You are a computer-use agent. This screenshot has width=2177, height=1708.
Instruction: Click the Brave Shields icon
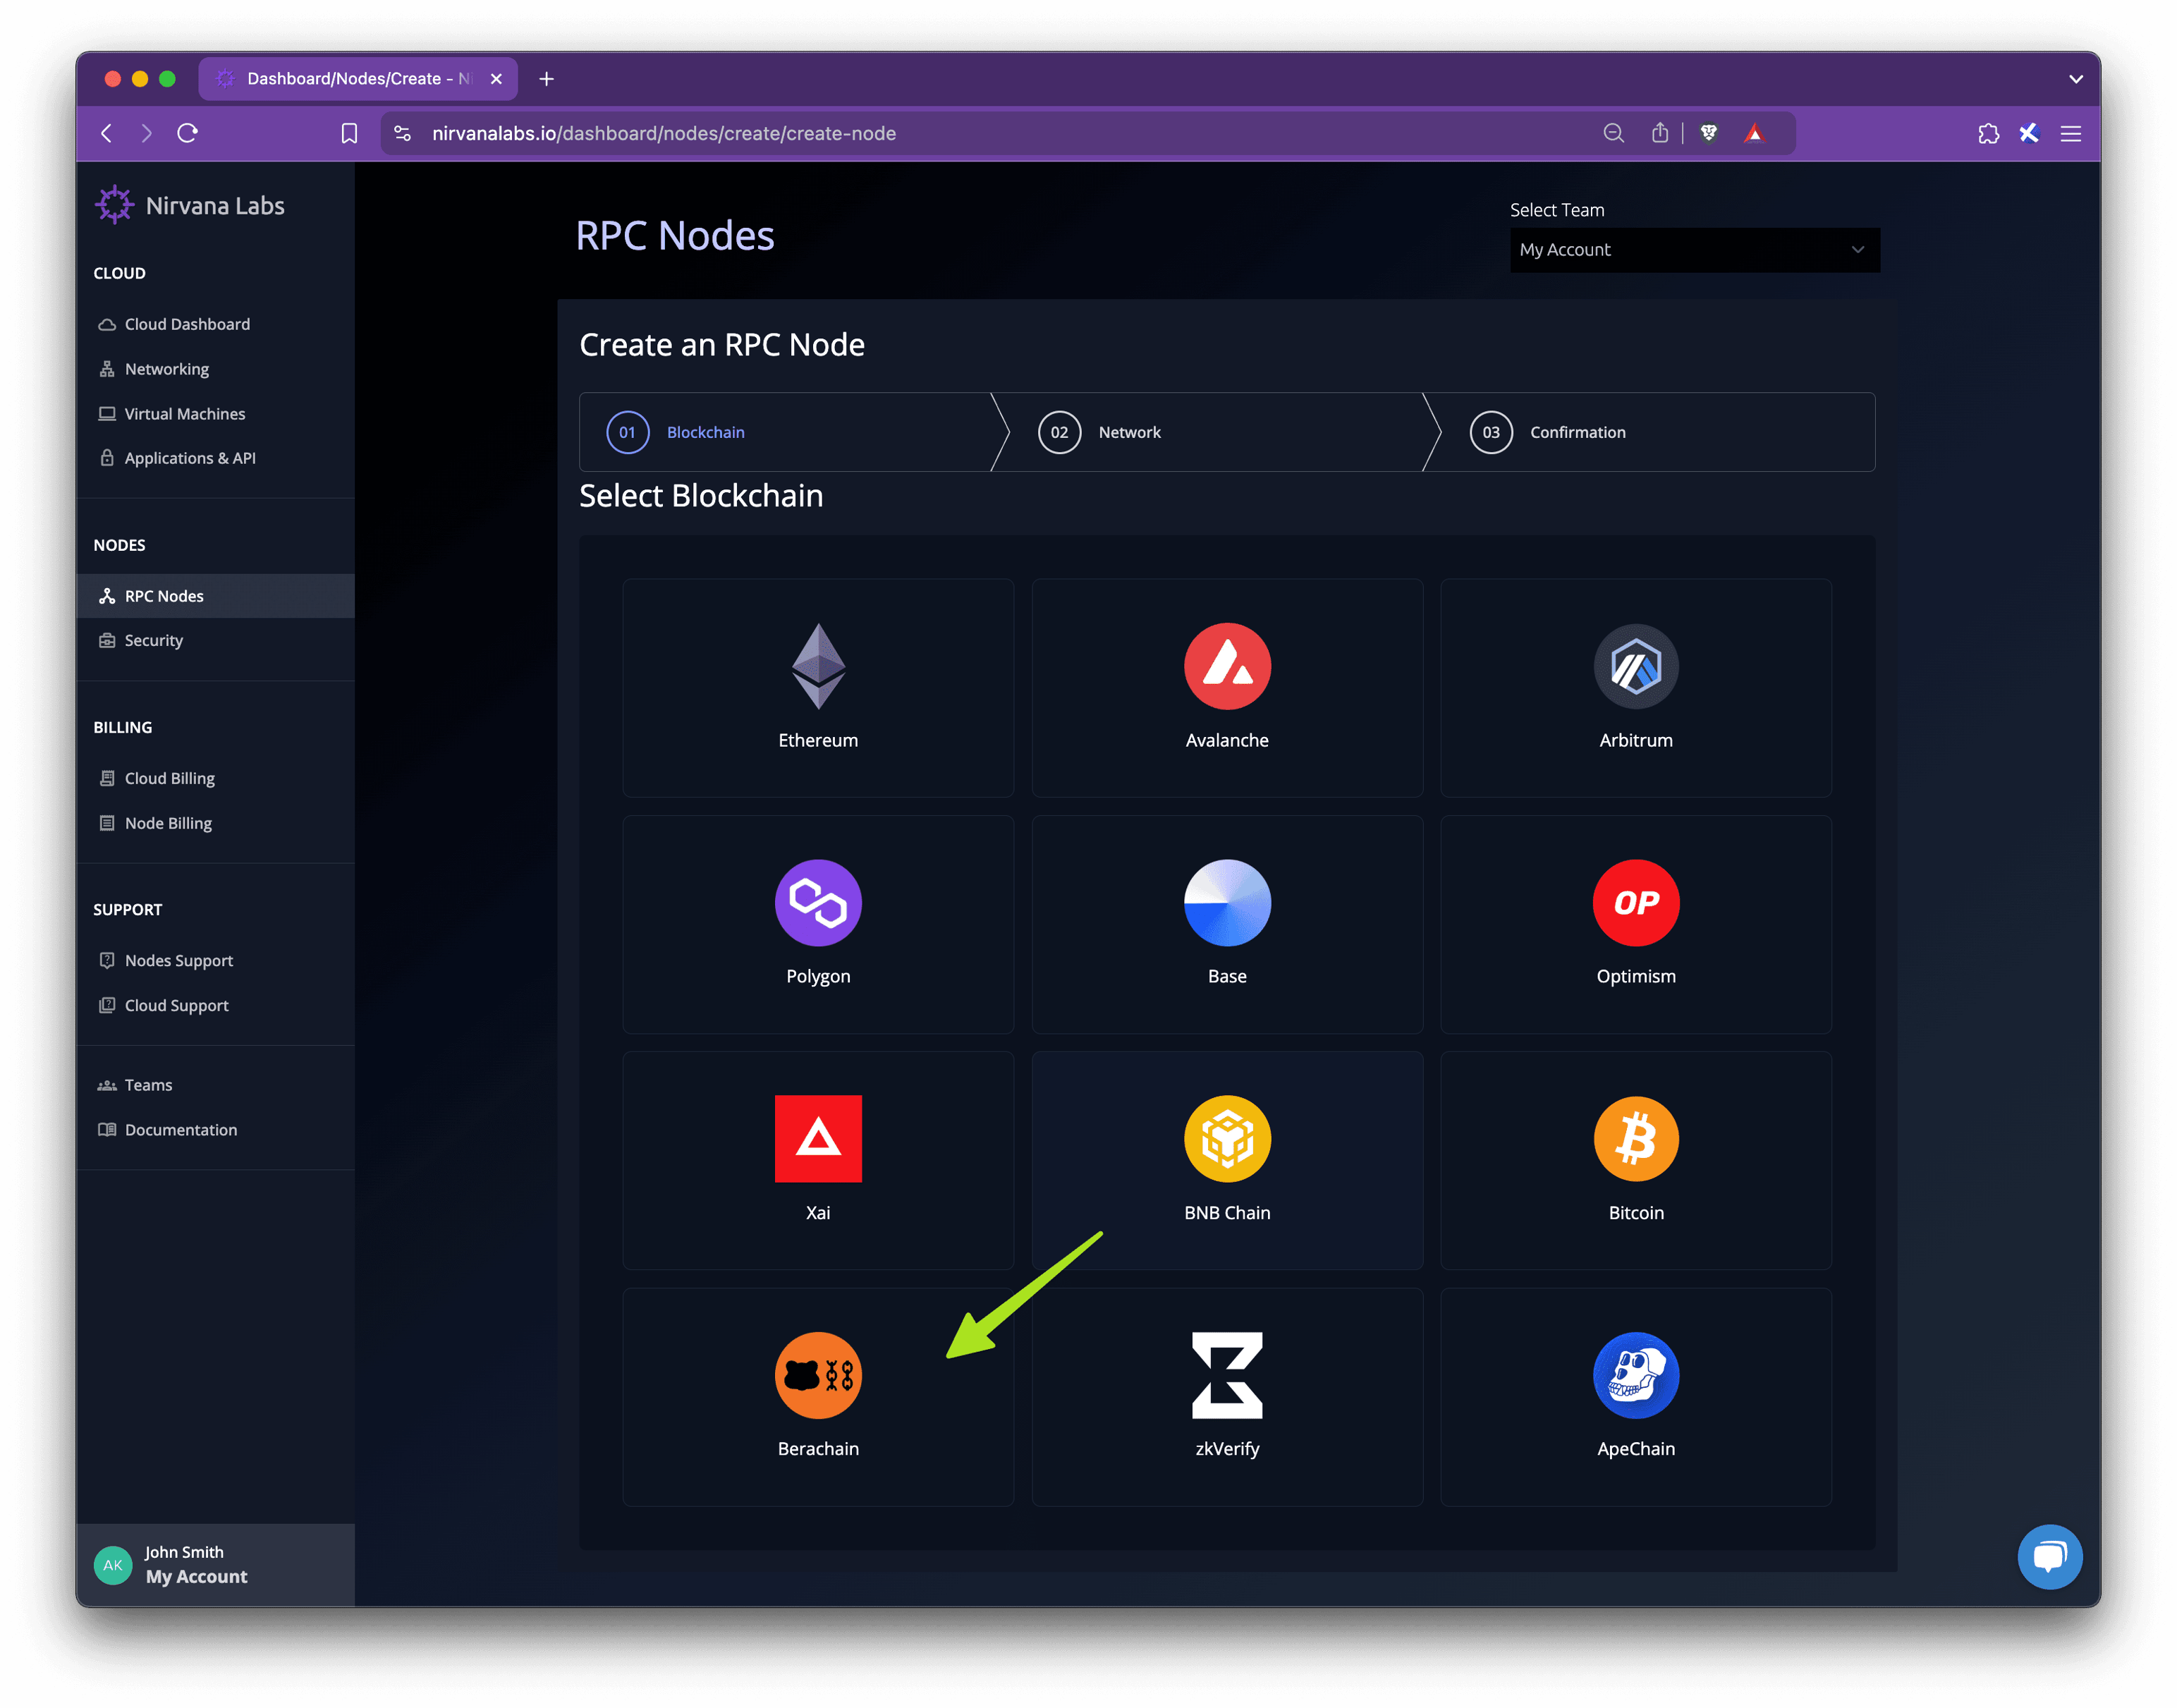[x=1708, y=133]
